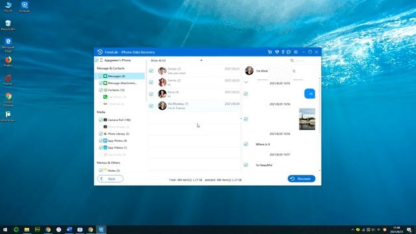Click the diamond register icon in title bar
The height and width of the screenshot is (234, 416).
pos(277,52)
